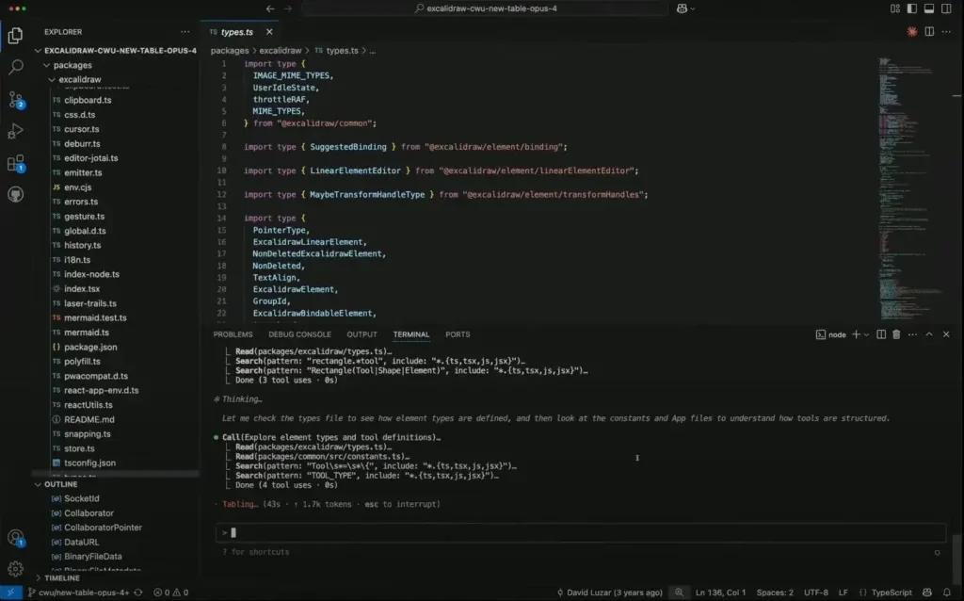
Task: Open Run and Debug view
Action: [x=15, y=131]
